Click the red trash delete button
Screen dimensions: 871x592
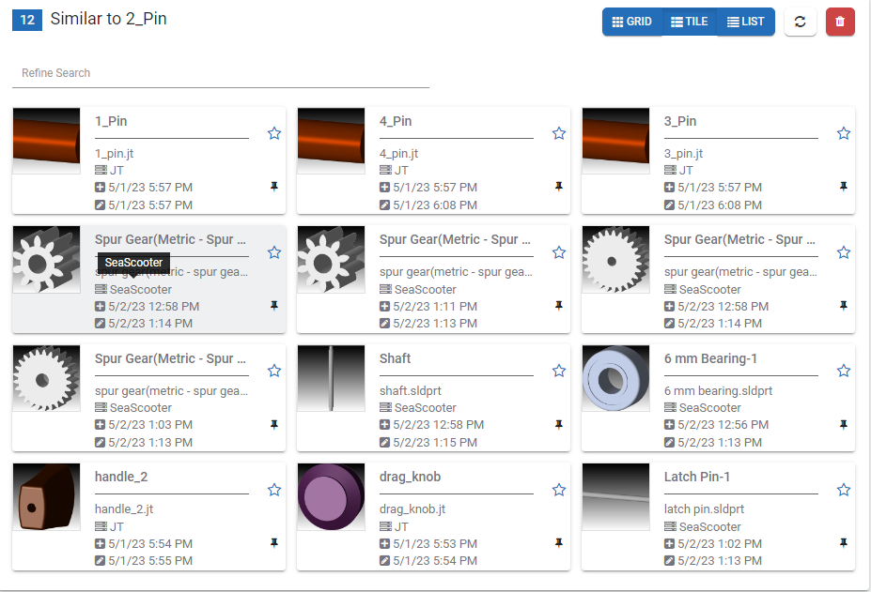click(840, 22)
